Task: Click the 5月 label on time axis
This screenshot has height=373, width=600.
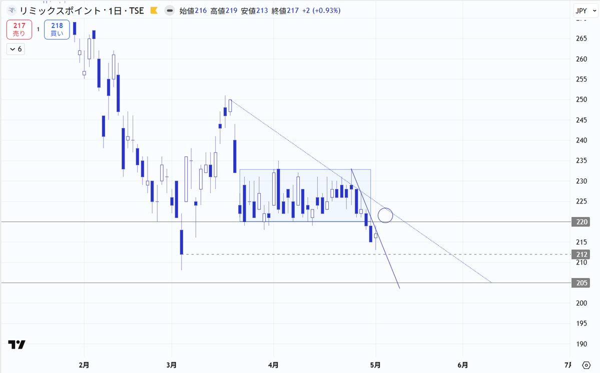Action: click(375, 365)
